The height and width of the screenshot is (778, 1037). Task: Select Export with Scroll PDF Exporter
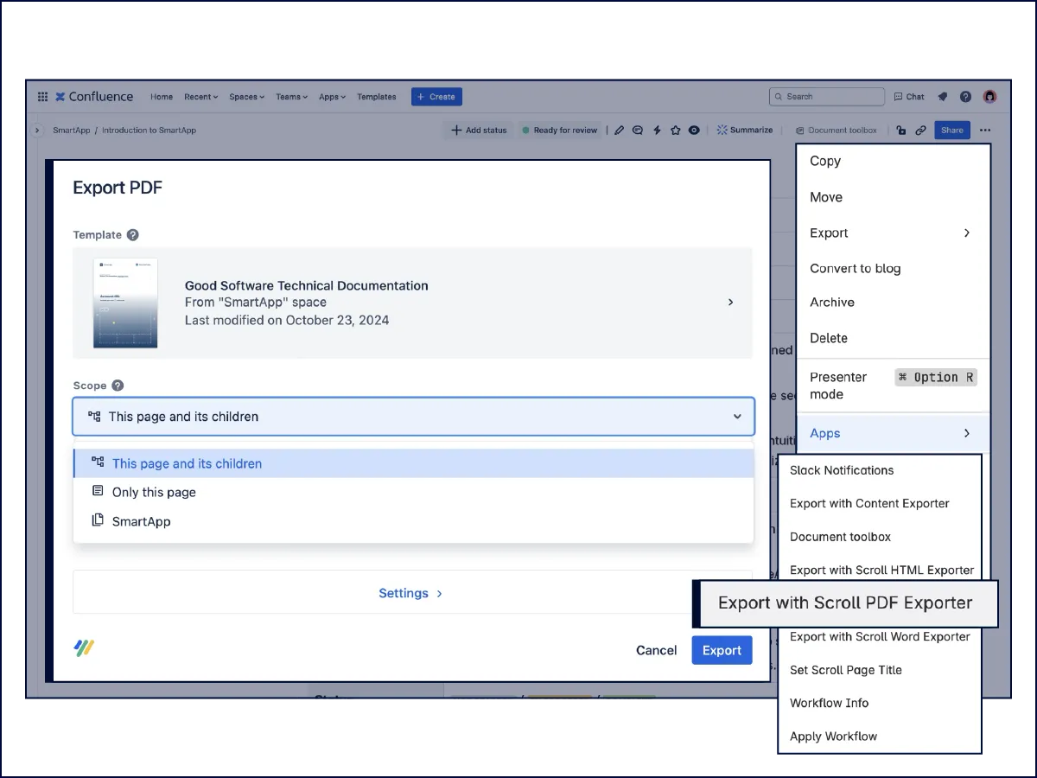(845, 603)
